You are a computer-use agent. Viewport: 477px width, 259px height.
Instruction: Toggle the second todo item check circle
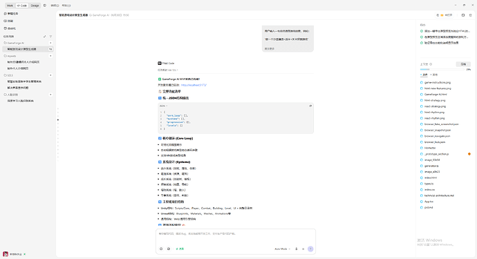[x=422, y=37]
